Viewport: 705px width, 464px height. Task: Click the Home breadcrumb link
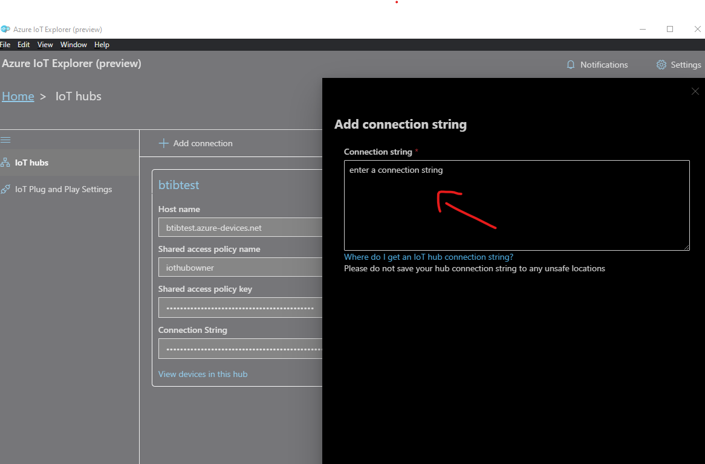coord(18,97)
